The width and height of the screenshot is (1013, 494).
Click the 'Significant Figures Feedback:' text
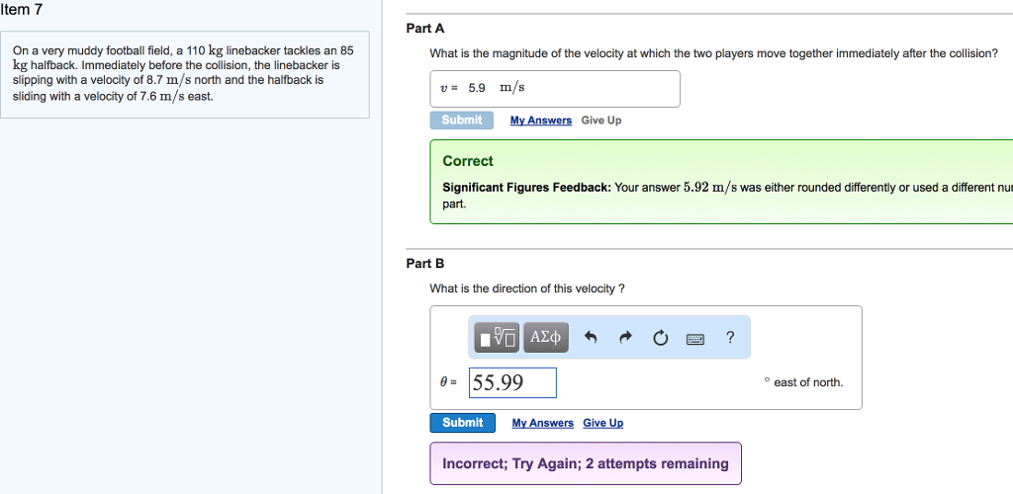[x=526, y=188]
